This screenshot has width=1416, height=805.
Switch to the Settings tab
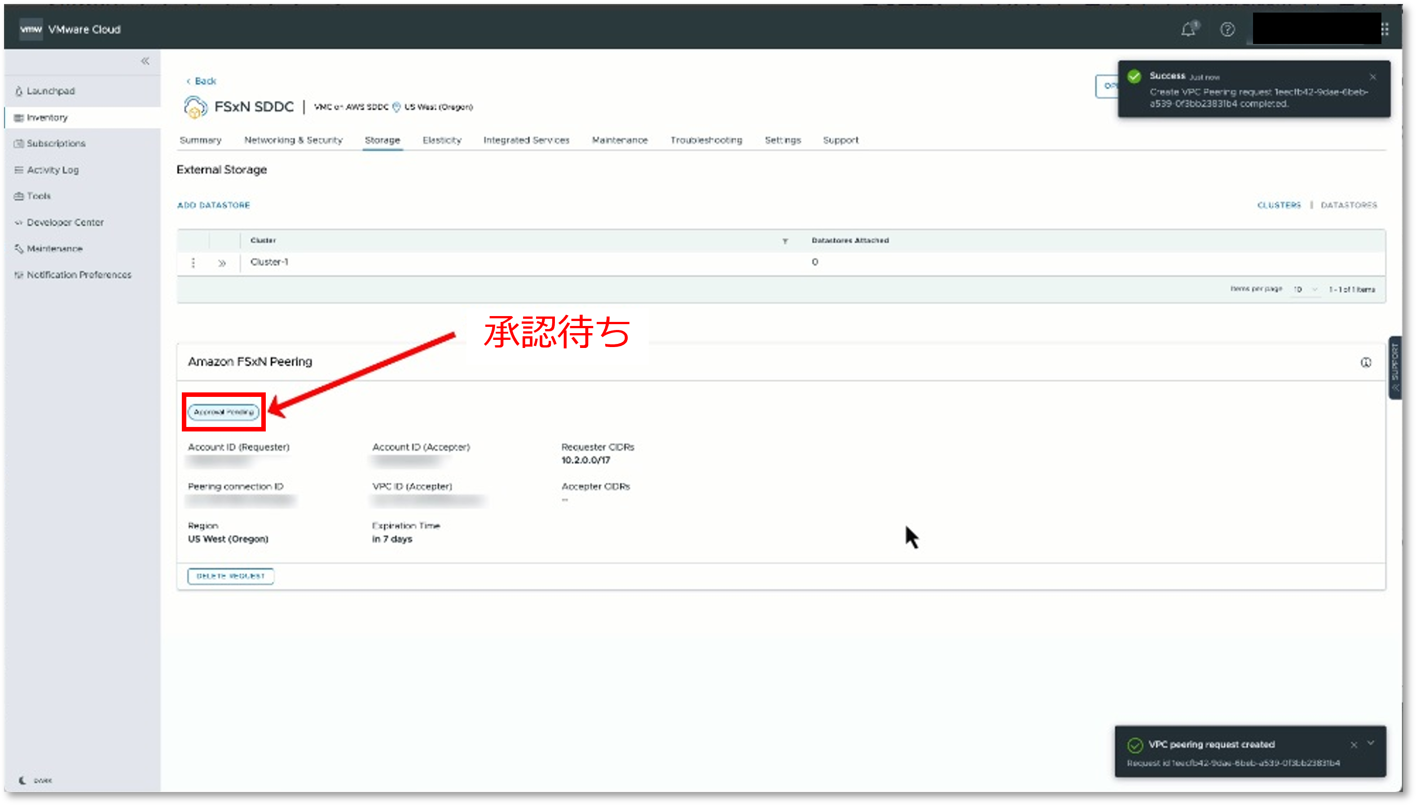[783, 140]
